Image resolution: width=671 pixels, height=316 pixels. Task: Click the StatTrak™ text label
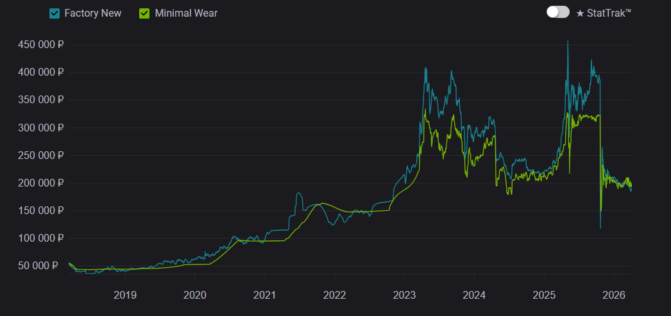pos(609,13)
